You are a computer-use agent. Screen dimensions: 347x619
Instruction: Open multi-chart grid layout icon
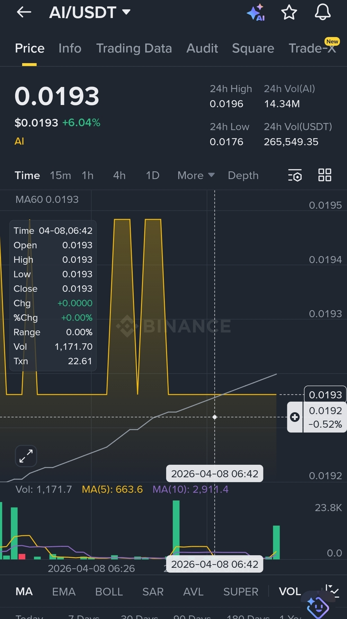tap(325, 175)
